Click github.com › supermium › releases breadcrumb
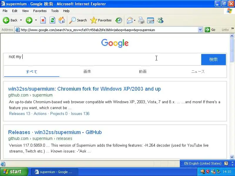This screenshot has height=176, width=235. [40, 138]
